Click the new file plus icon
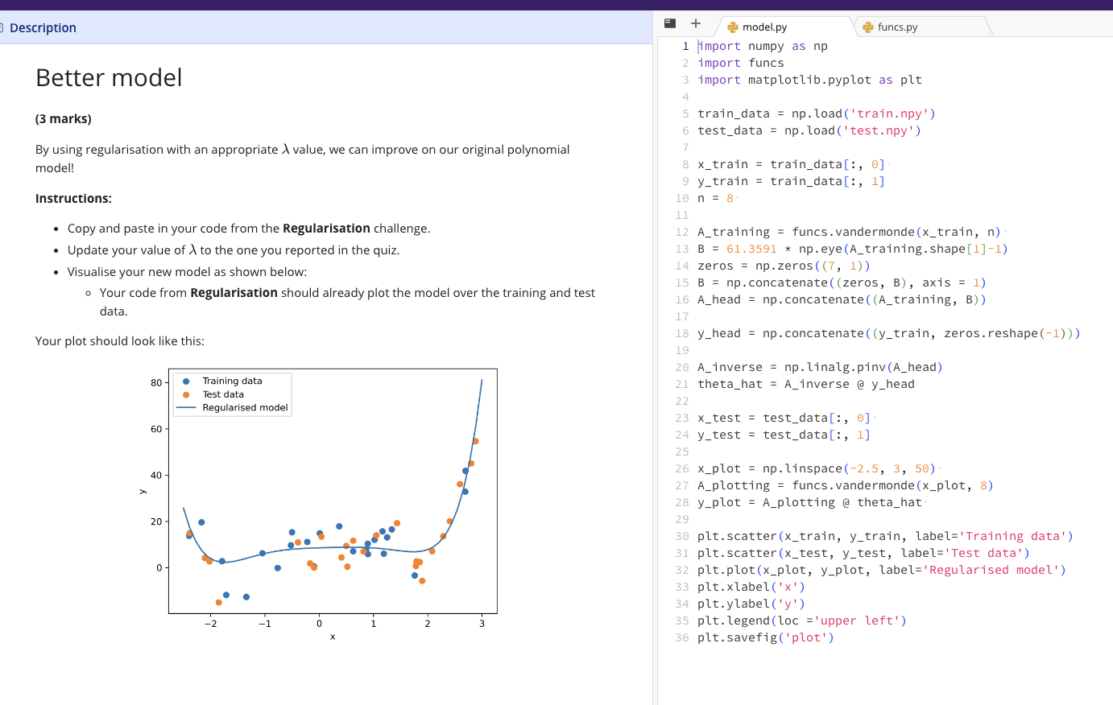Viewport: 1113px width, 705px height. [695, 23]
